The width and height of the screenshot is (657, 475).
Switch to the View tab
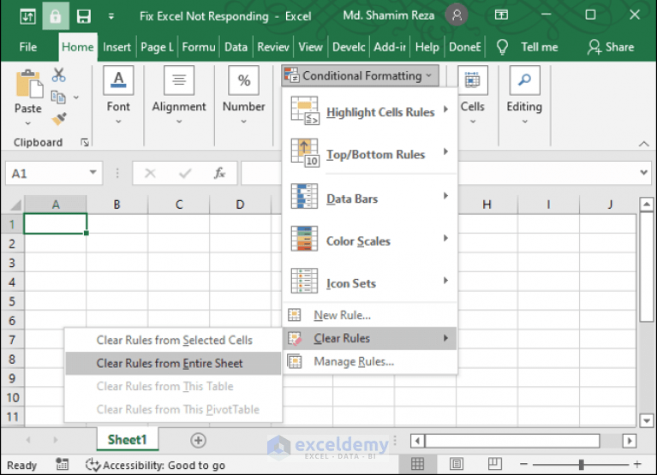(310, 47)
